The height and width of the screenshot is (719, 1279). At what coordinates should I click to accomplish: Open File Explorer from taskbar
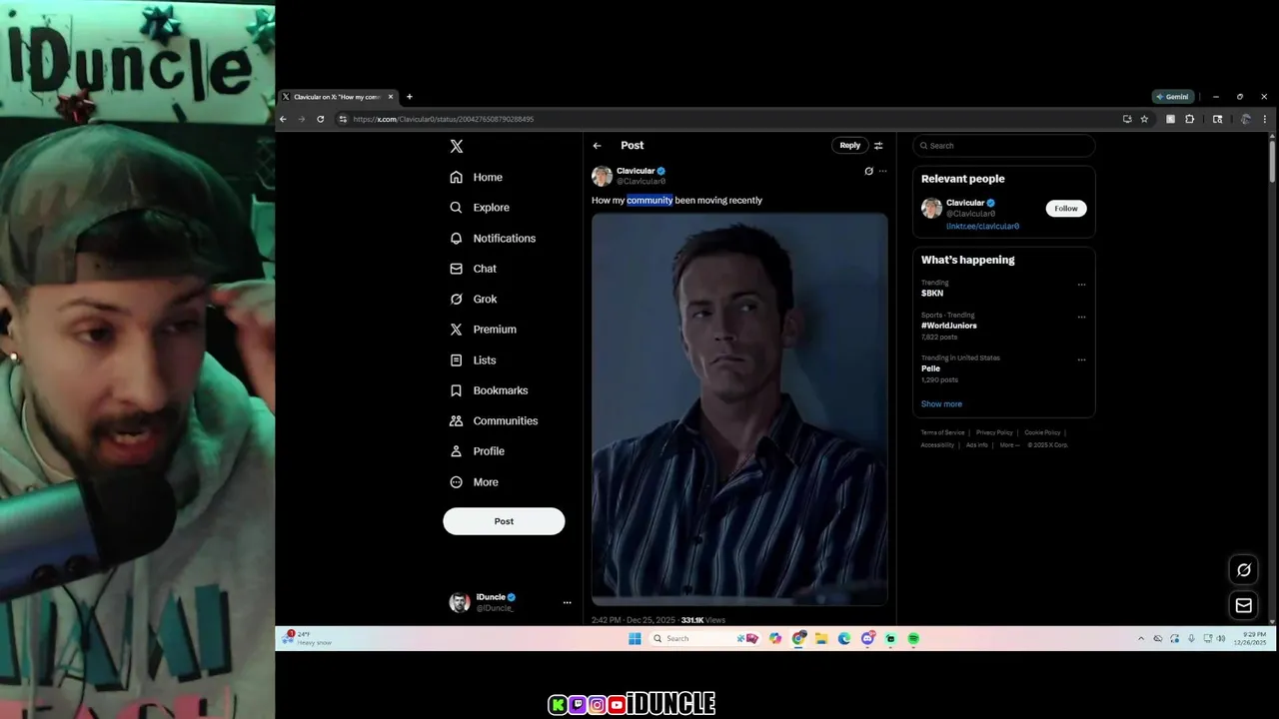click(x=821, y=639)
